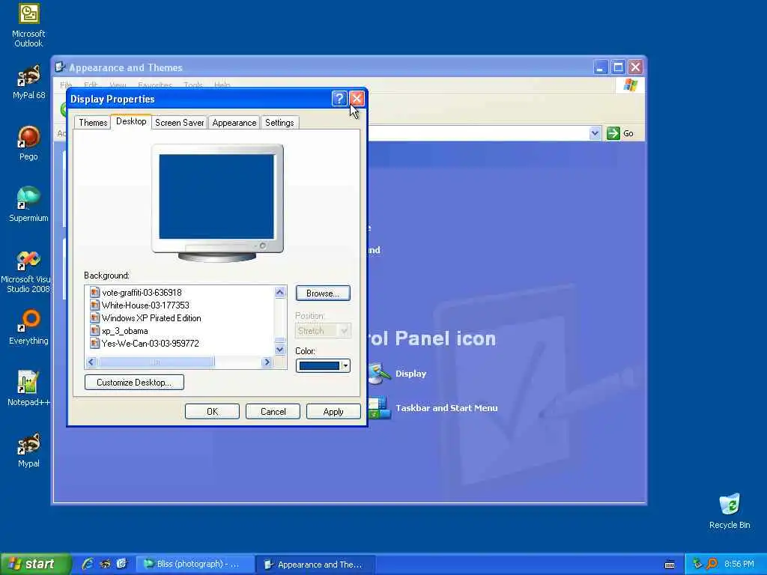The height and width of the screenshot is (575, 767).
Task: Select the Supermium desktop shortcut
Action: click(29, 204)
